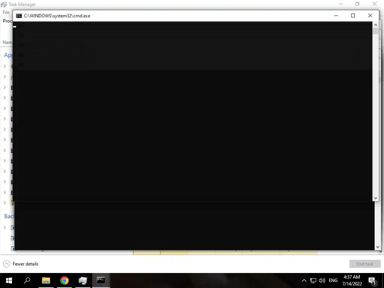Open the Windows Start menu
Image resolution: width=384 pixels, height=288 pixels.
(x=9, y=280)
